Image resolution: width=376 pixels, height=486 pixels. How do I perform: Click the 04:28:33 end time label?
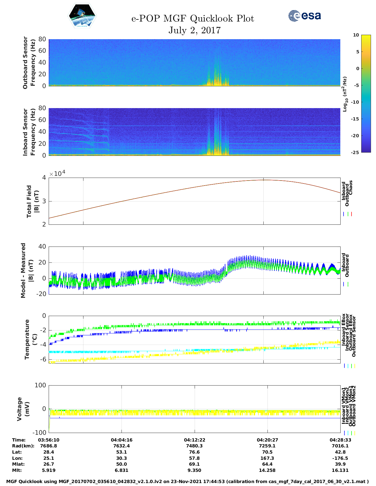pyautogui.click(x=340, y=440)
